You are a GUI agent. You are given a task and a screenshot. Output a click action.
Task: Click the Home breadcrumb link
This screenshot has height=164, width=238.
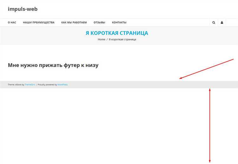(101, 39)
